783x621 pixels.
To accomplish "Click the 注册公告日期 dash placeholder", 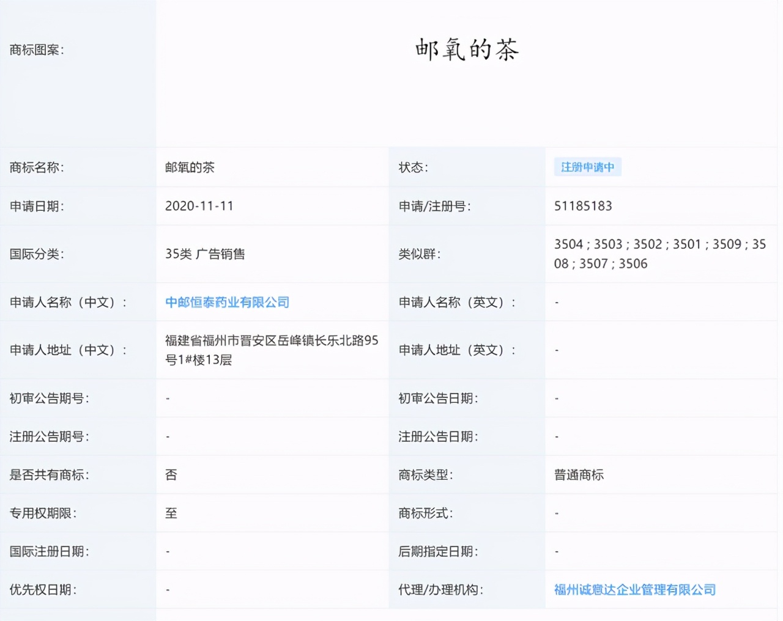I will (556, 436).
